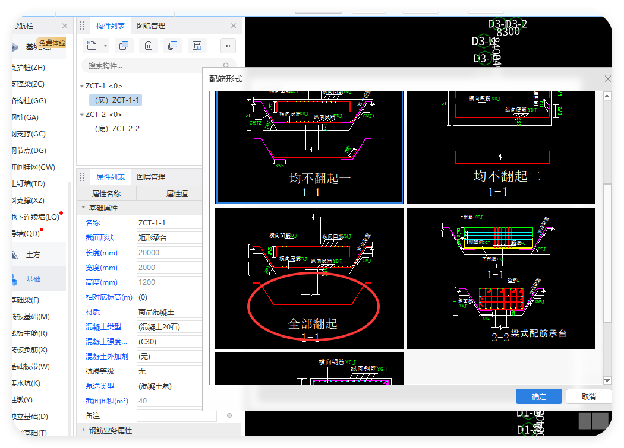Viewport: 624px width, 448px height.
Task: Open 基础 category in navigation
Action: pos(33,279)
